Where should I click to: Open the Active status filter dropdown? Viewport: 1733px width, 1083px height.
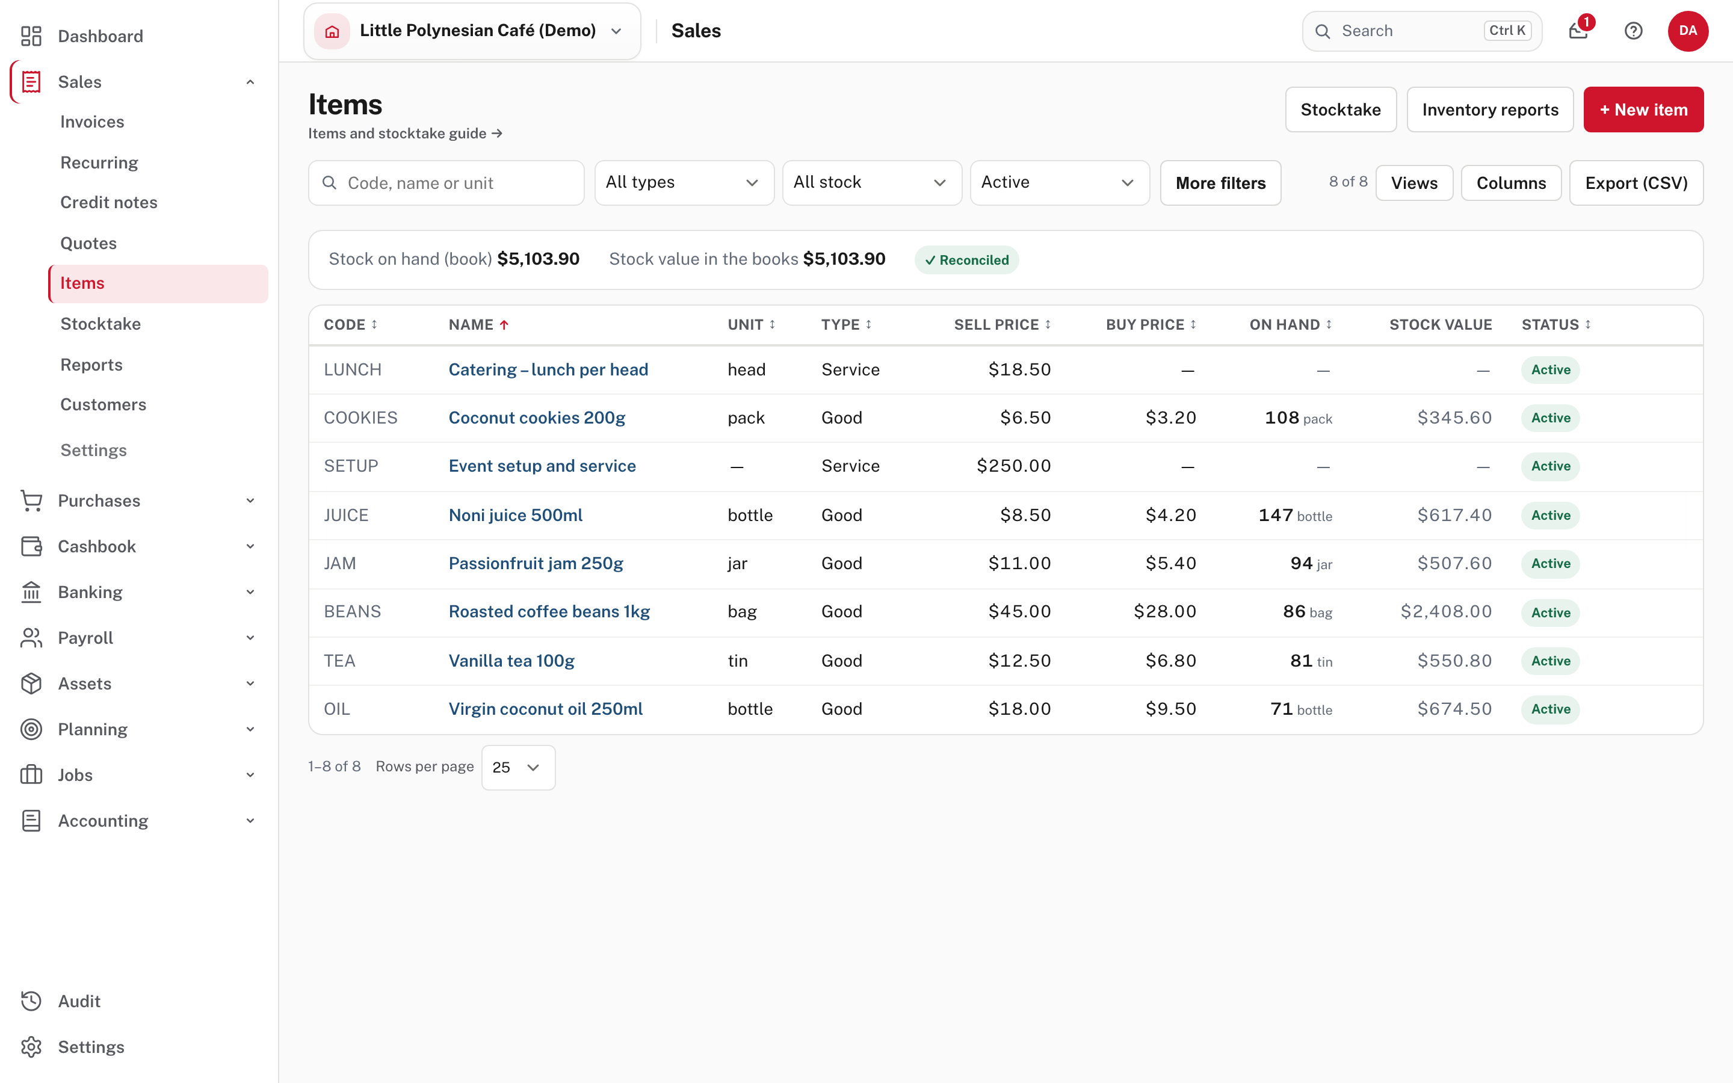pos(1059,183)
